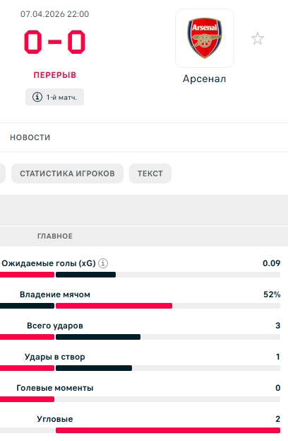Show the xG info tooltip icon
Screen dimensions: 288x441
pos(103,263)
